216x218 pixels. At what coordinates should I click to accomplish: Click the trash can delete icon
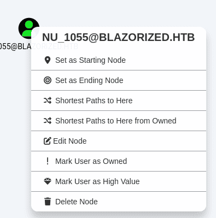click(48, 202)
